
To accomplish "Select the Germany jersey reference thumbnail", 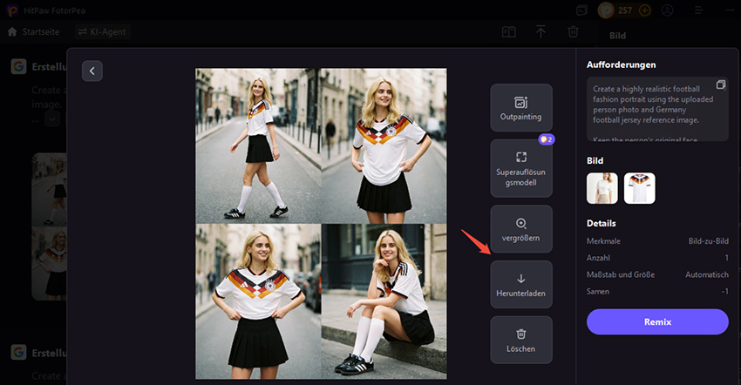I will click(x=639, y=188).
